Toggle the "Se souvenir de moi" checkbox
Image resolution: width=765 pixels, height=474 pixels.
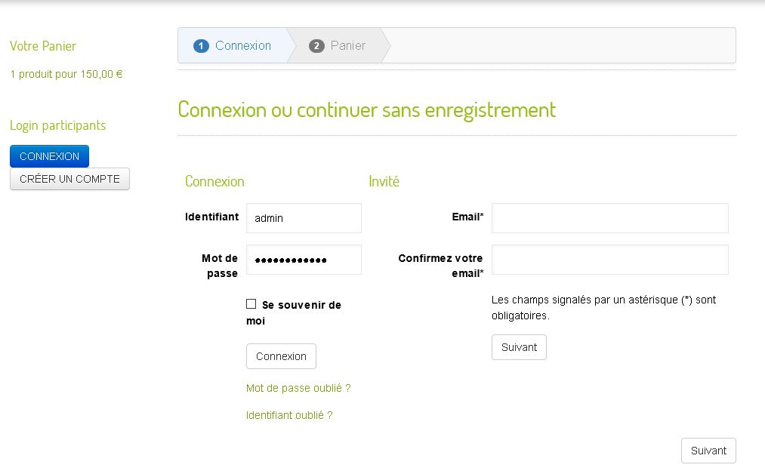click(251, 304)
